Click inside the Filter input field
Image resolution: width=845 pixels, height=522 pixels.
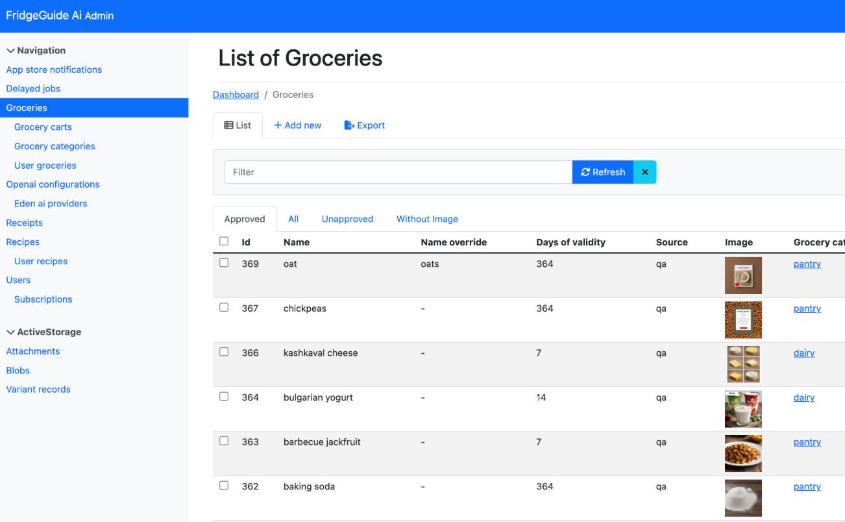pyautogui.click(x=398, y=172)
